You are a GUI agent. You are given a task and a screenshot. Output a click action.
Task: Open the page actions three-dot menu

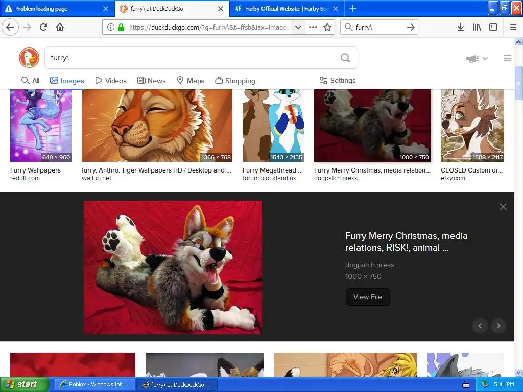tap(313, 27)
